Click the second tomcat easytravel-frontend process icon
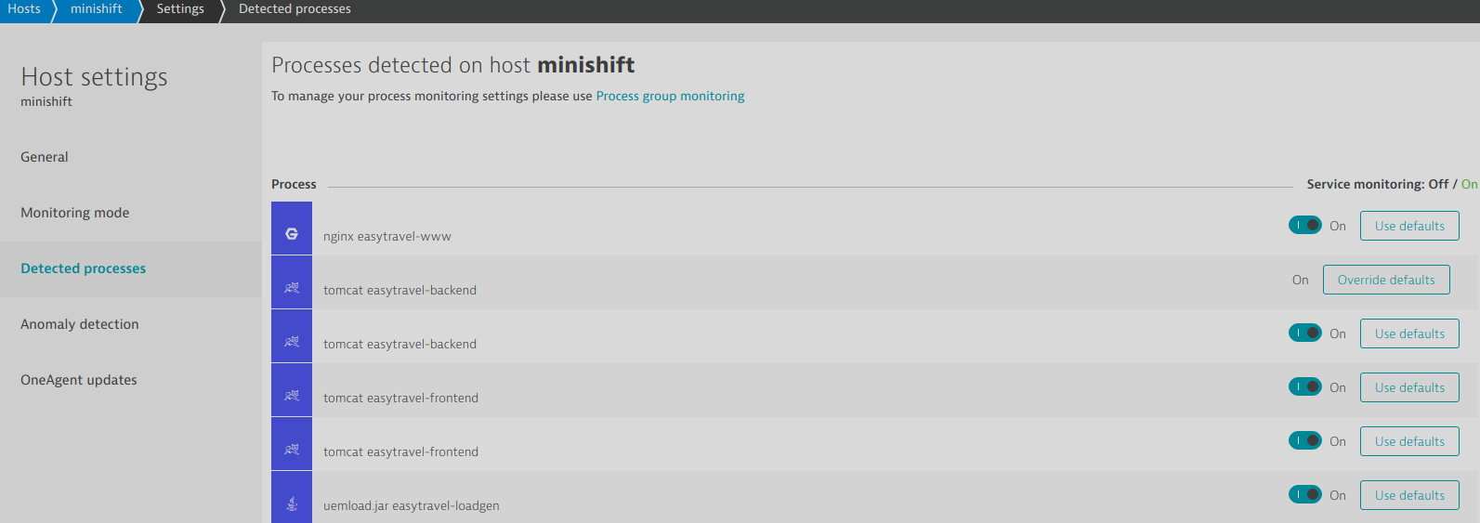 292,449
